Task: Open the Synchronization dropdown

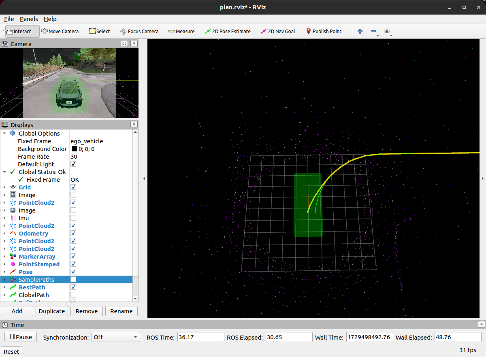Action: point(115,337)
